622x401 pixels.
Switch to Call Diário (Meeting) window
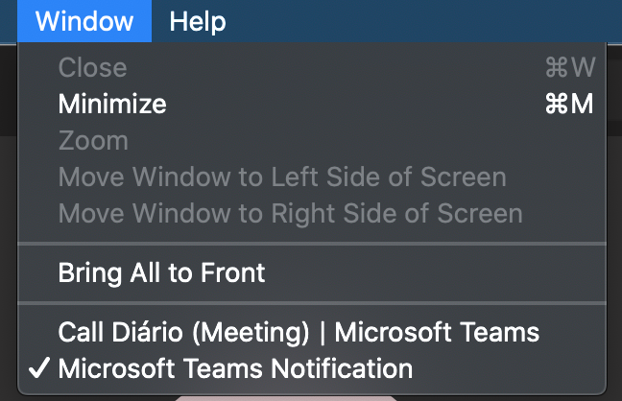[299, 333]
